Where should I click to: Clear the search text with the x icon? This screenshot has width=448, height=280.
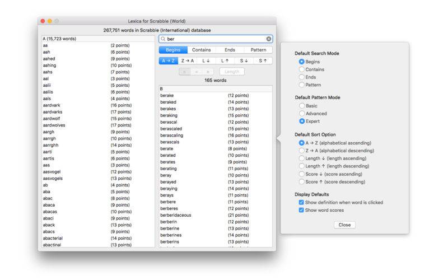pyautogui.click(x=269, y=39)
